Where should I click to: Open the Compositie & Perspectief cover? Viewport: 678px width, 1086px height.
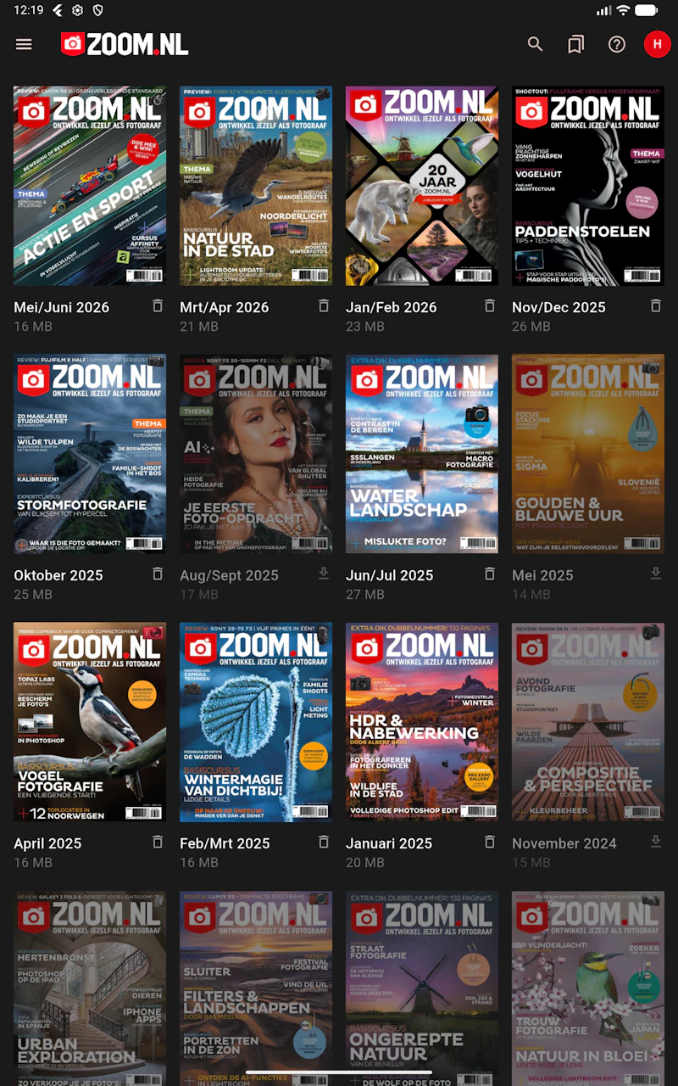click(x=588, y=722)
